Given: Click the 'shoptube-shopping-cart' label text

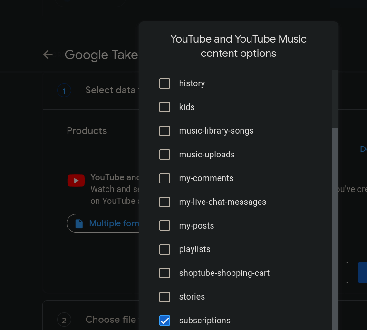Looking at the screenshot, I should tap(224, 273).
